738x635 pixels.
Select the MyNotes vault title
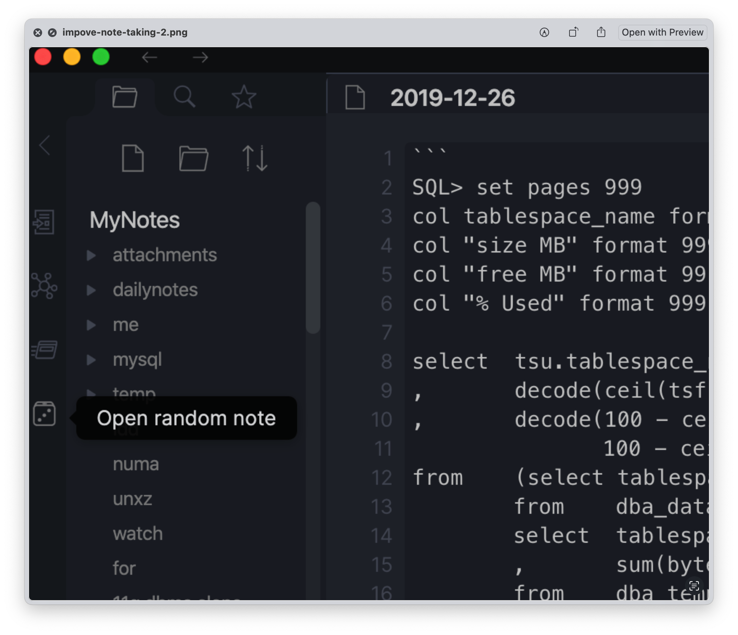135,220
